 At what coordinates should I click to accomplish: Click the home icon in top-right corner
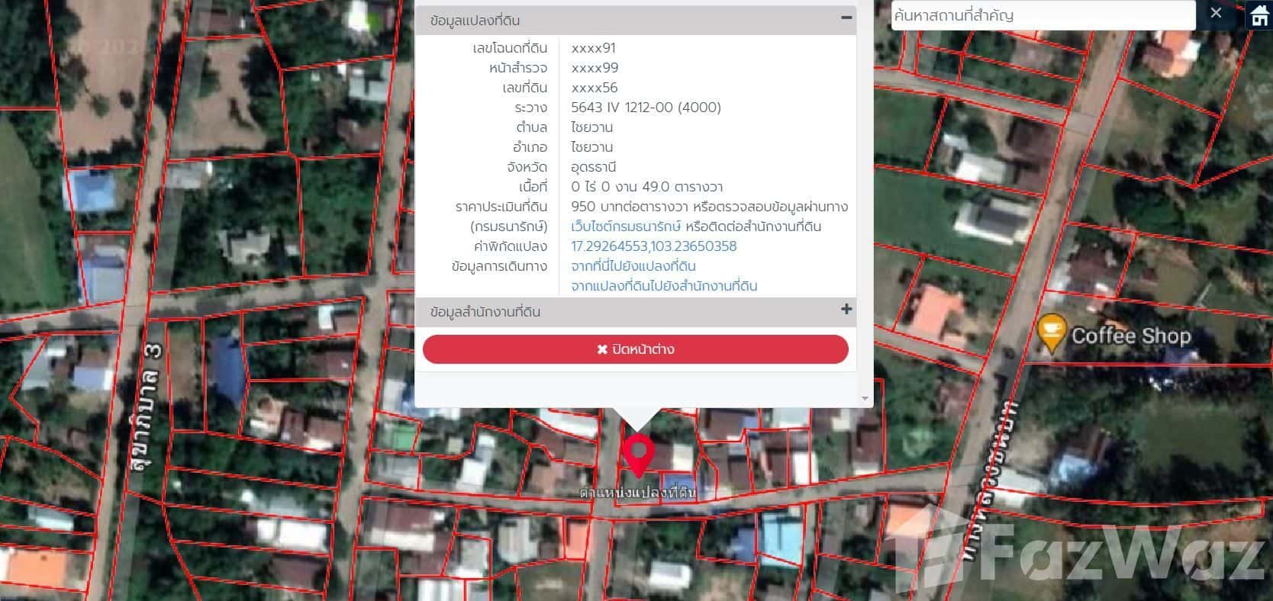coord(1258,15)
